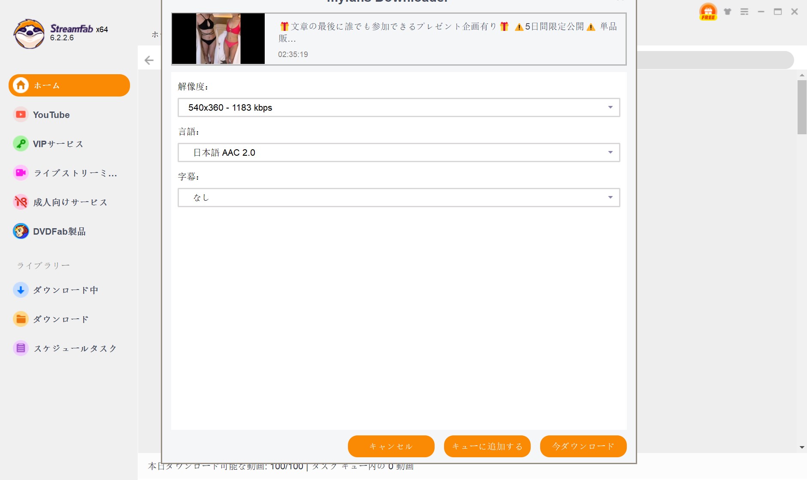
Task: Open the hamburger menu icon
Action: coord(744,12)
